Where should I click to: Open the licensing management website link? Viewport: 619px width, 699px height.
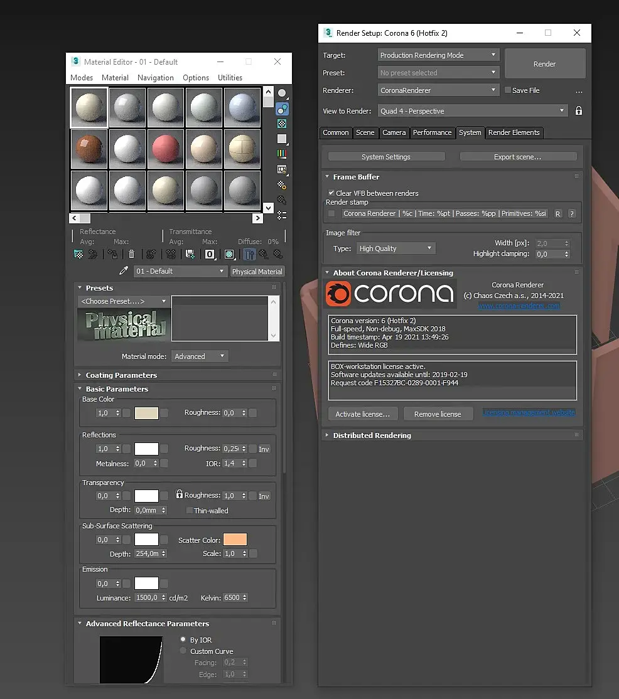tap(529, 412)
